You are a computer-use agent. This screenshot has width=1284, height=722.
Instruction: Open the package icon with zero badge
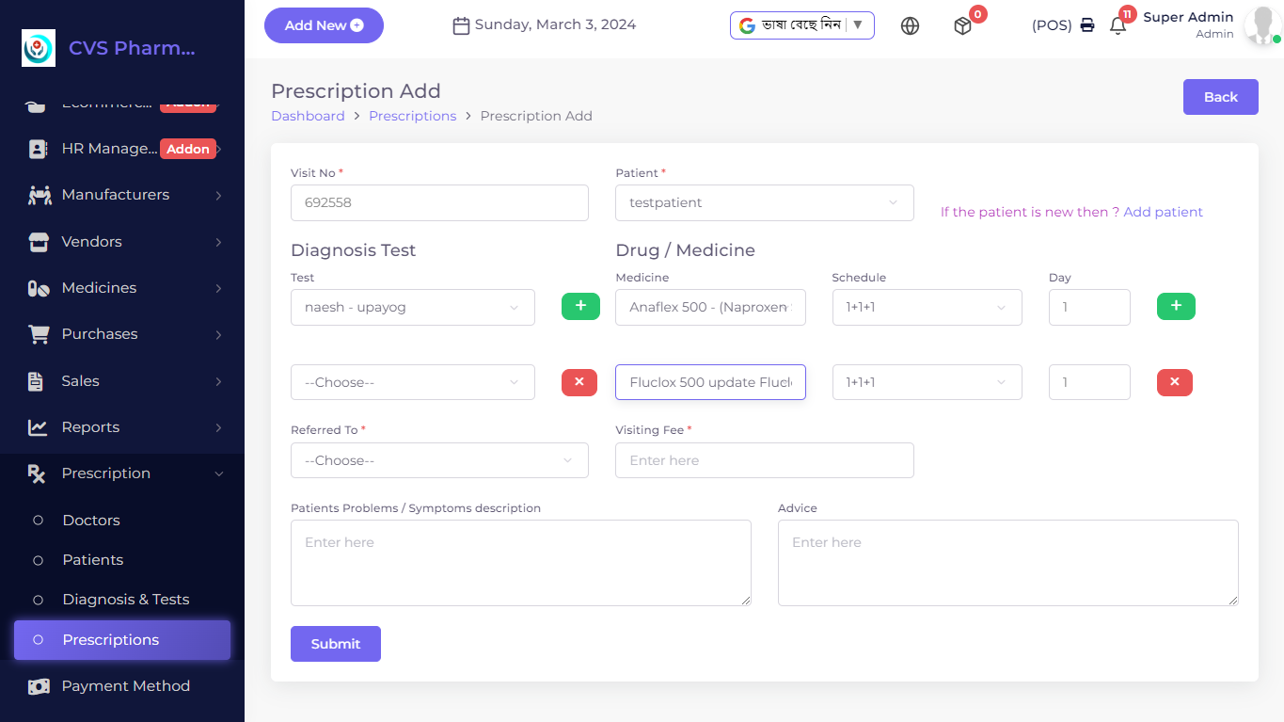point(962,26)
